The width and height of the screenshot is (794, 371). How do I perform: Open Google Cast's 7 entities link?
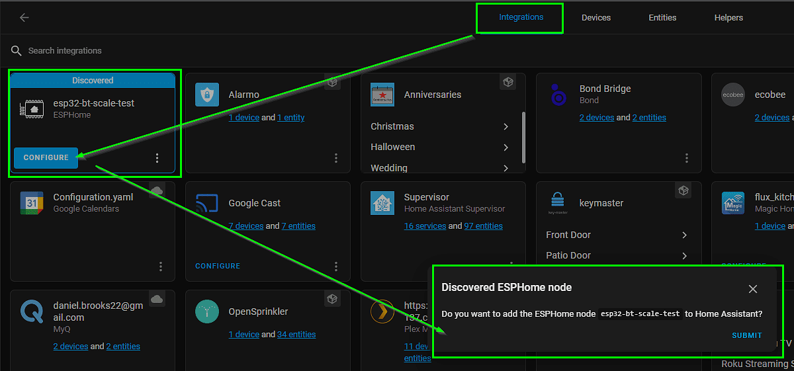tap(298, 226)
